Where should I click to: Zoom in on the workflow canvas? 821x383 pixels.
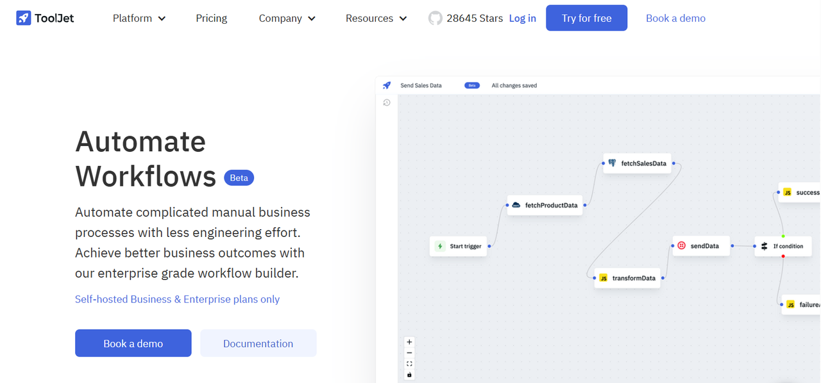click(x=409, y=341)
